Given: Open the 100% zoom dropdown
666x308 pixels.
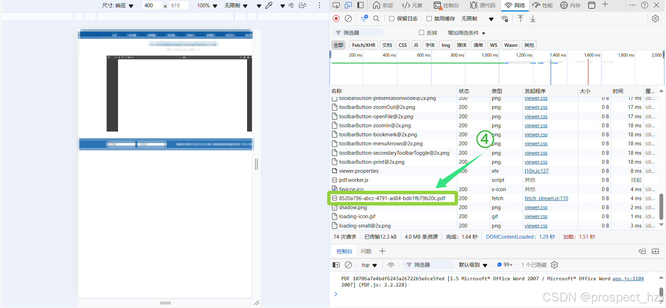Looking at the screenshot, I should (207, 6).
